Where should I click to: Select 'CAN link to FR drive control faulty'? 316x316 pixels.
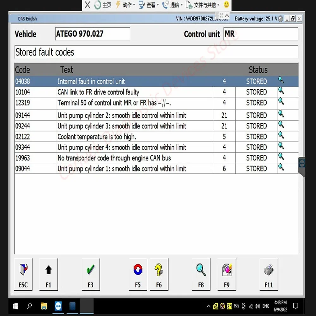[98, 92]
